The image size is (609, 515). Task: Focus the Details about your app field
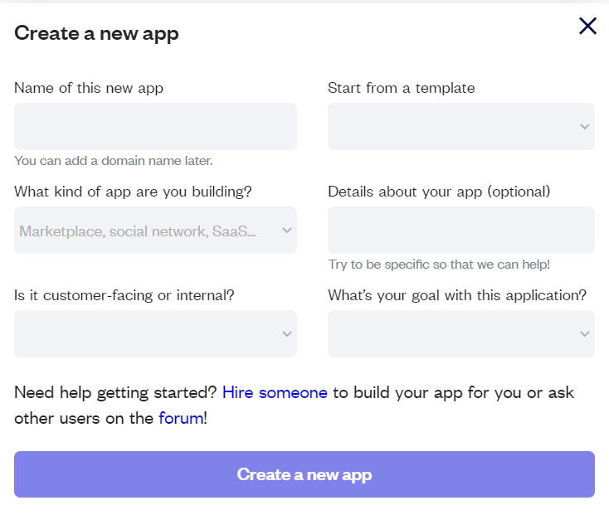point(461,231)
